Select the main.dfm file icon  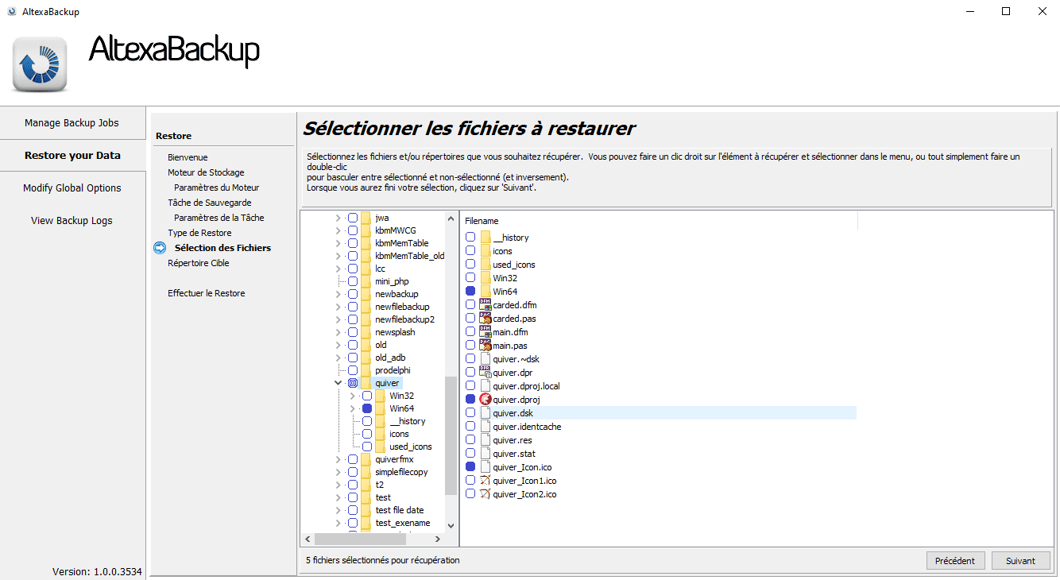[485, 331]
